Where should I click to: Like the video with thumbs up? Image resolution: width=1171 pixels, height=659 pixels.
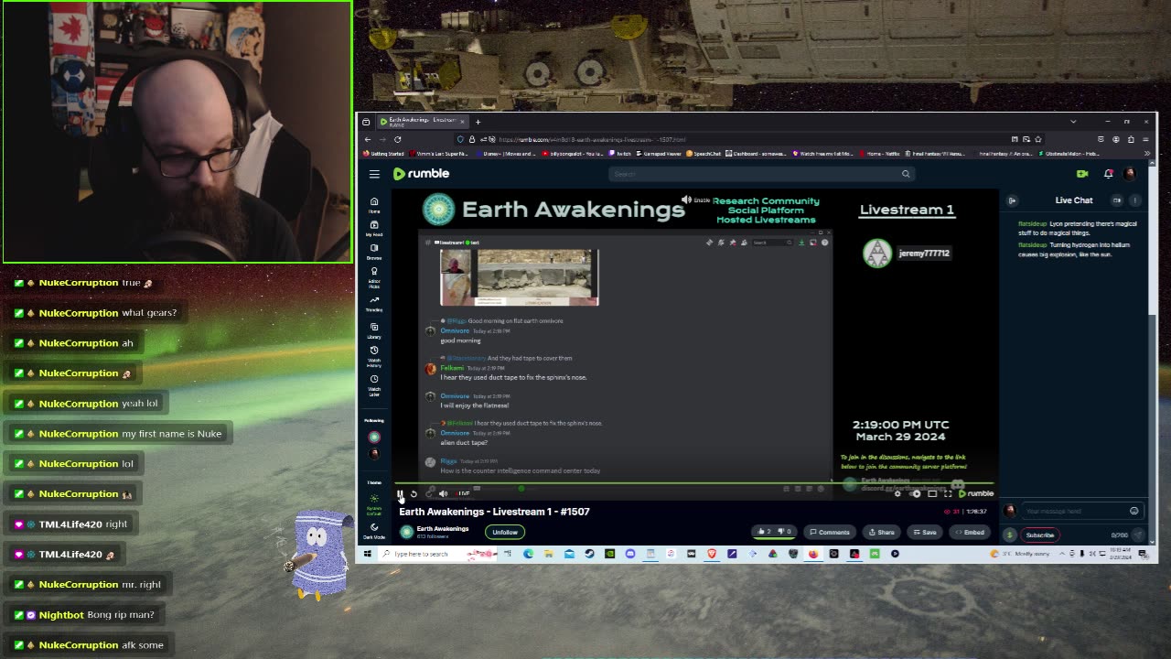(x=763, y=532)
